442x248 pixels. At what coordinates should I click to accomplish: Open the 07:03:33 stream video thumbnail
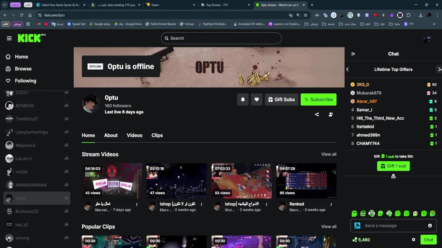pos(241,181)
